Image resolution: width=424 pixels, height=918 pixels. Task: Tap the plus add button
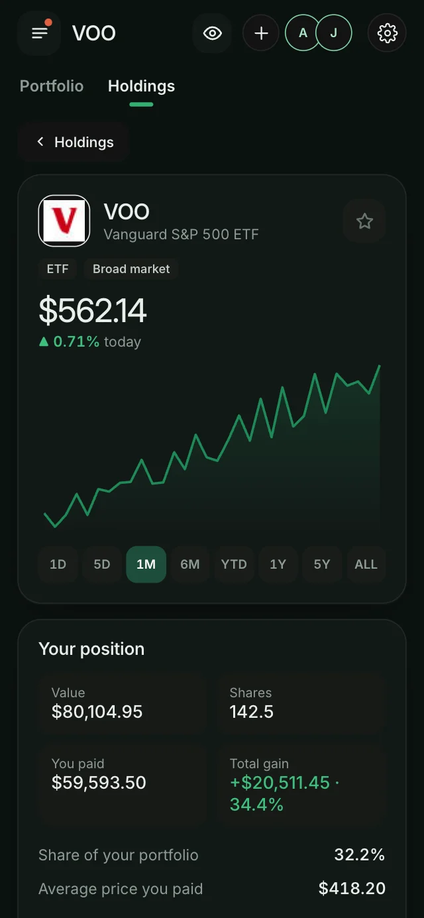[261, 32]
